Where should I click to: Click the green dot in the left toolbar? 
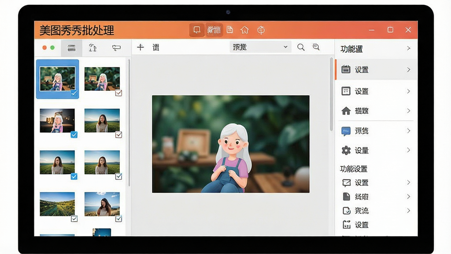point(52,48)
